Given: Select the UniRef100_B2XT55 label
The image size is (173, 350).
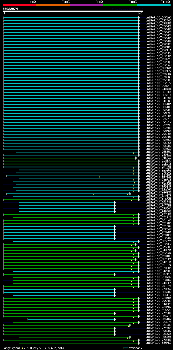Looking at the screenshot, I should [x=158, y=176].
